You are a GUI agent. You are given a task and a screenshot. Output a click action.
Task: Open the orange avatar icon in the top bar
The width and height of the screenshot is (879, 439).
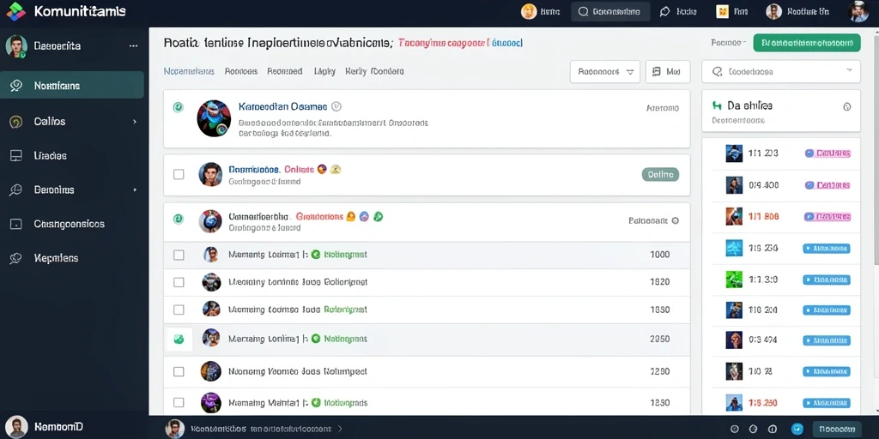point(529,11)
